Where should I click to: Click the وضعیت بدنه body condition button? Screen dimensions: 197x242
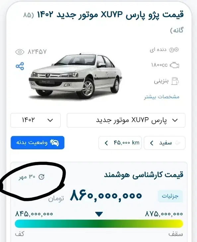pos(37,143)
